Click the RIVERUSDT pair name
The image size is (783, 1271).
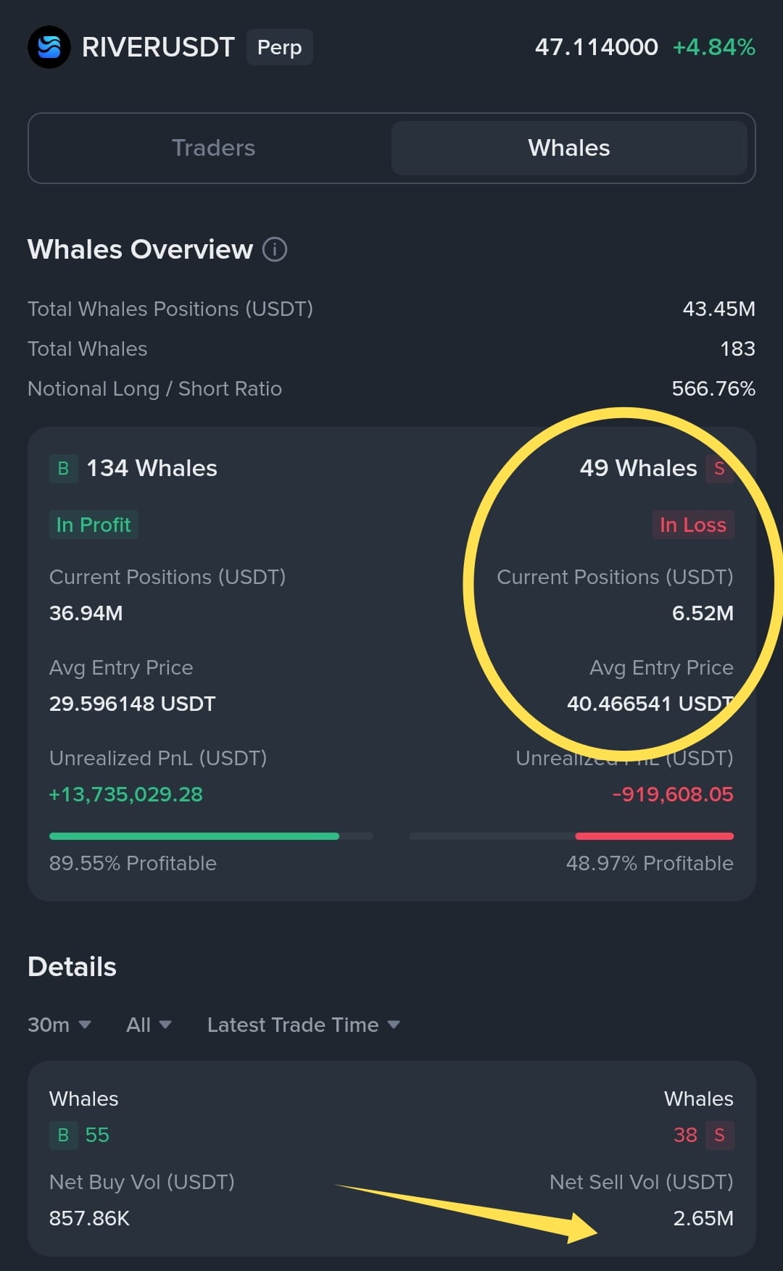[158, 47]
